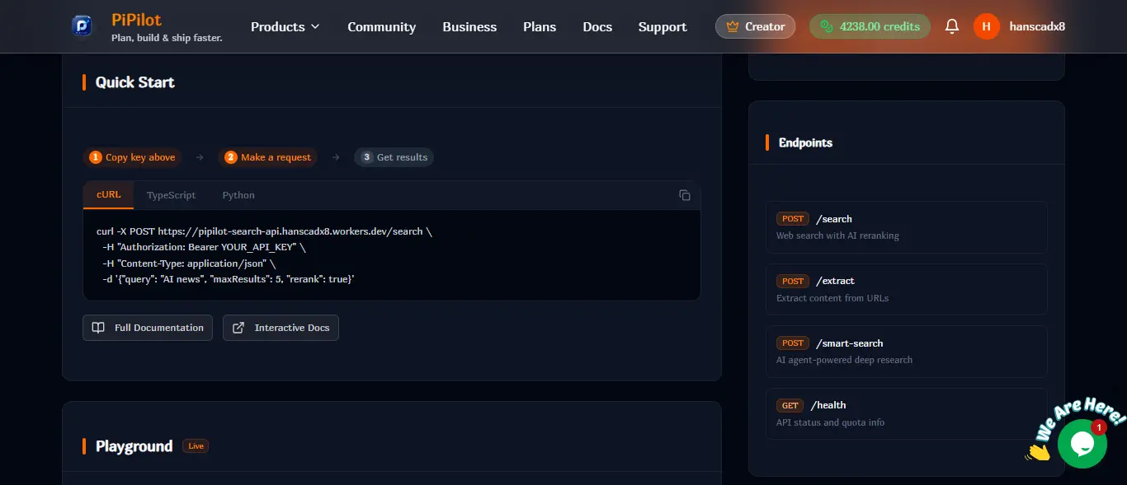Click the Authorization Bearer header line
The height and width of the screenshot is (485, 1127).
click(204, 247)
